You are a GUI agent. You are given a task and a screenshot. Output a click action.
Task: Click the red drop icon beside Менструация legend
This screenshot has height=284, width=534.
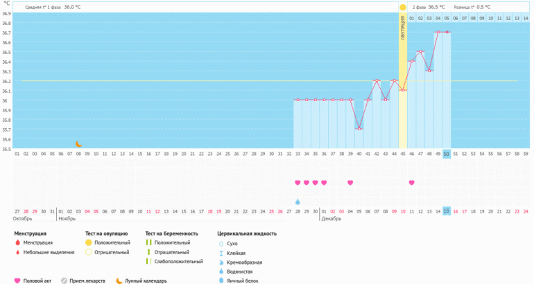click(x=17, y=243)
